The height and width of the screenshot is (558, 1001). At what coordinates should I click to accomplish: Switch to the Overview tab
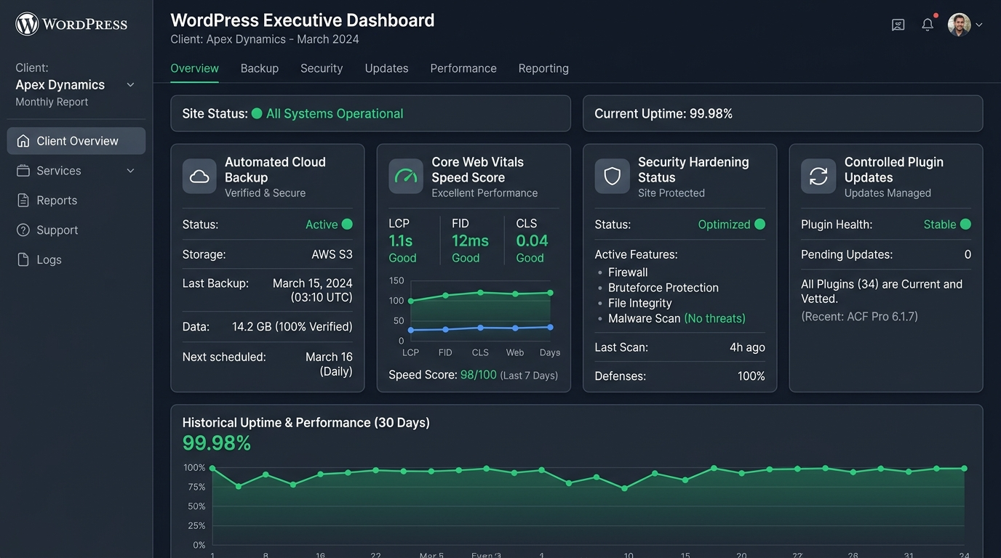(x=194, y=68)
